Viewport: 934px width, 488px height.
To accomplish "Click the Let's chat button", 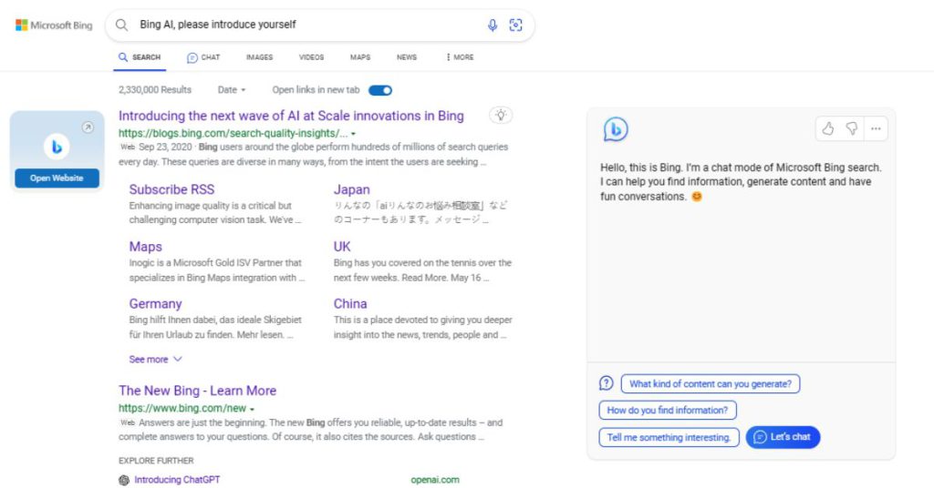I will [x=783, y=437].
